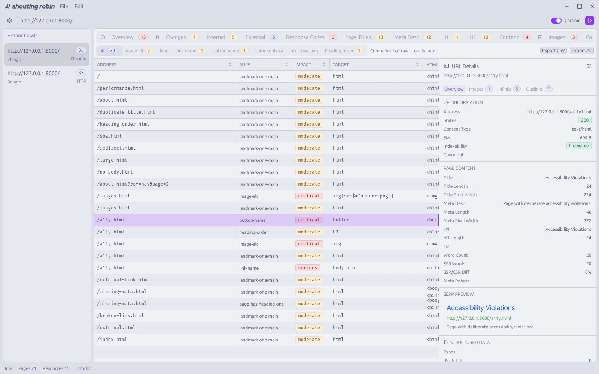The width and height of the screenshot is (599, 374).
Task: Click the /a11y.html heading-order row
Action: click(266, 232)
